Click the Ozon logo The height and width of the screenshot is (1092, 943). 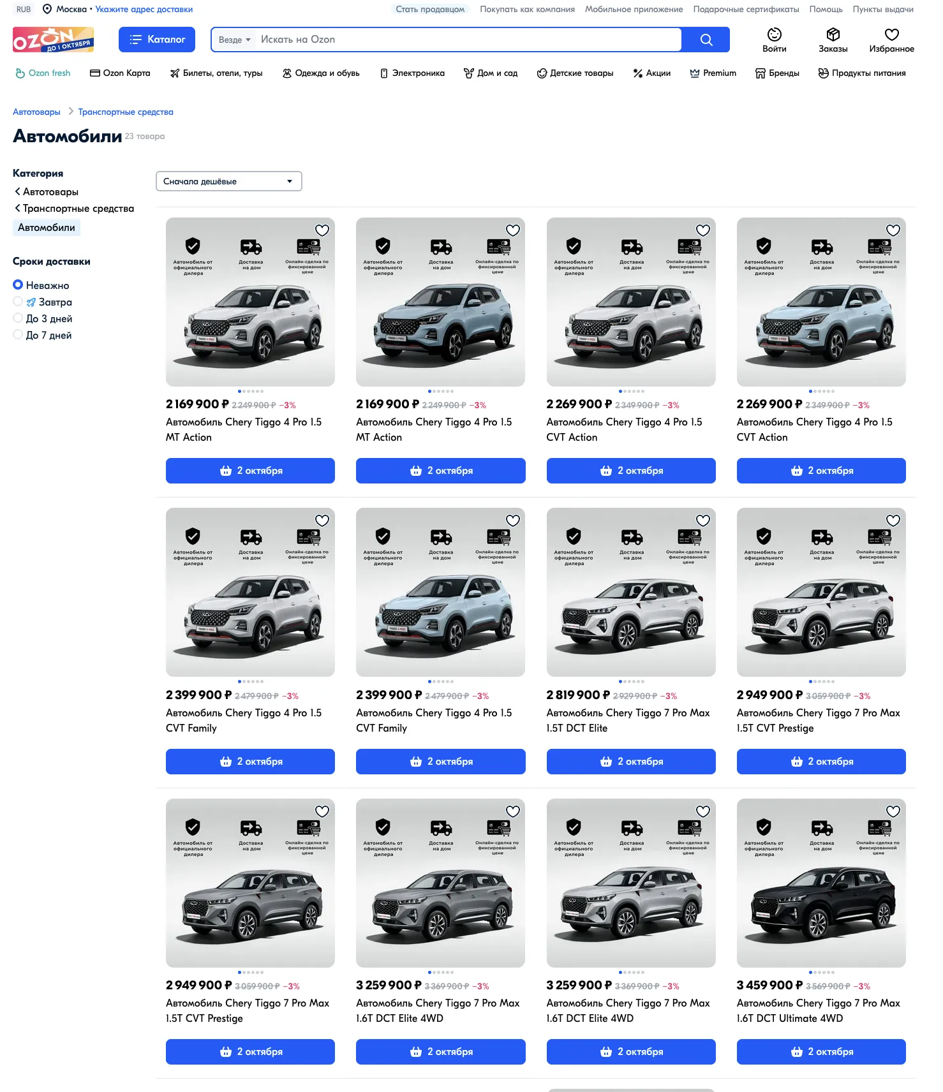click(53, 40)
